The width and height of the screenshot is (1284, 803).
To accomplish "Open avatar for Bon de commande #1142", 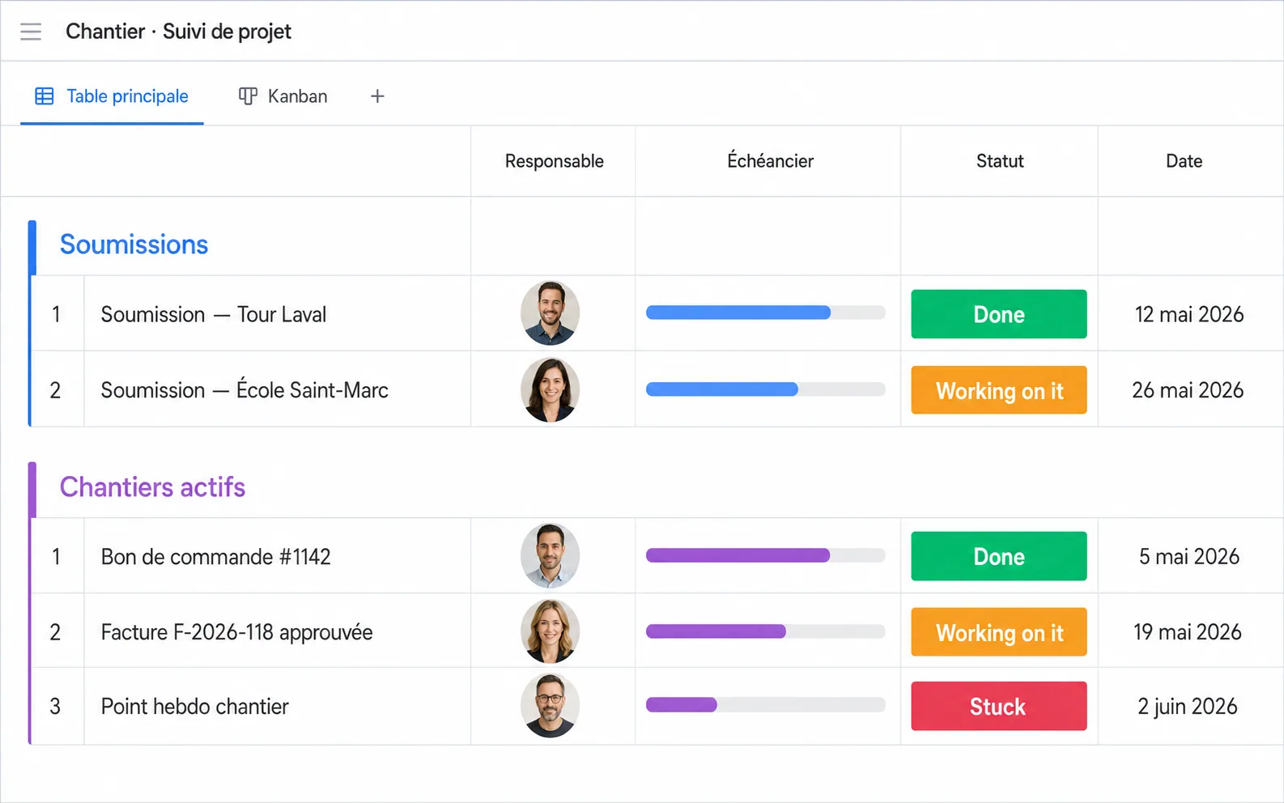I will tap(551, 556).
